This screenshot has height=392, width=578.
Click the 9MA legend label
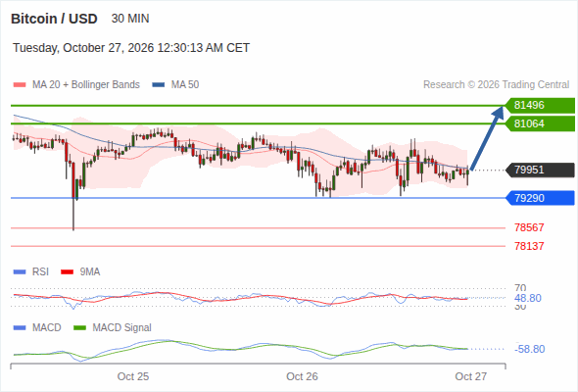pyautogui.click(x=90, y=271)
